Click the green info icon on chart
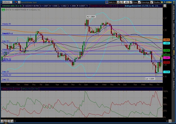This screenshot has height=124, width=176. pos(3,10)
